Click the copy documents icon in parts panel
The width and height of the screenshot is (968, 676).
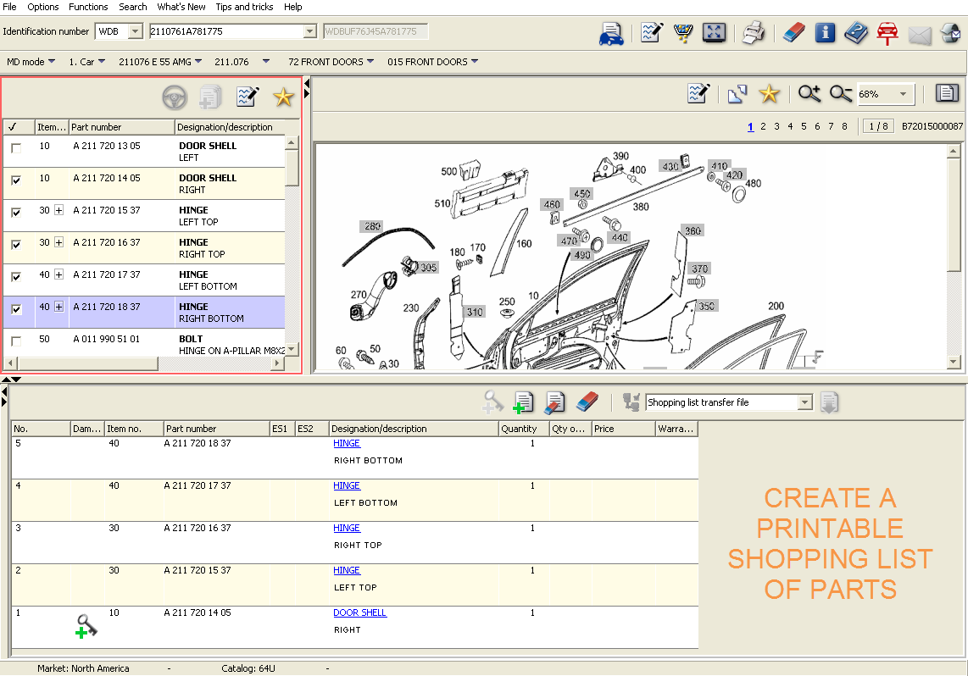click(x=210, y=97)
